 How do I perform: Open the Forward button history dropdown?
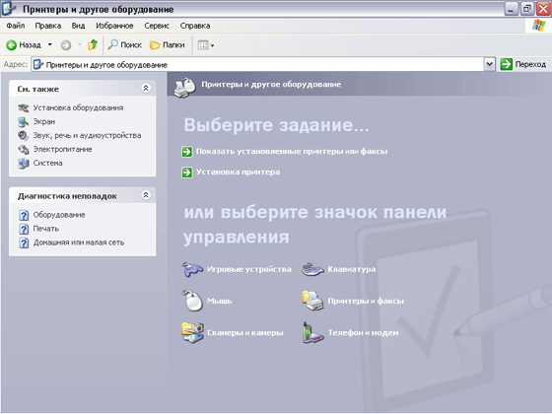click(80, 44)
